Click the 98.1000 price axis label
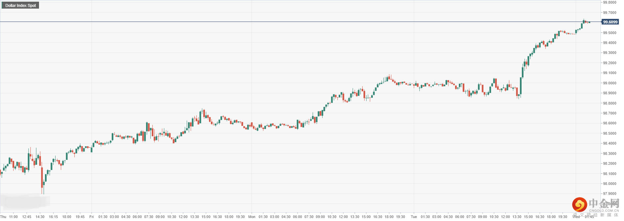The width and height of the screenshot is (624, 221). (609, 174)
